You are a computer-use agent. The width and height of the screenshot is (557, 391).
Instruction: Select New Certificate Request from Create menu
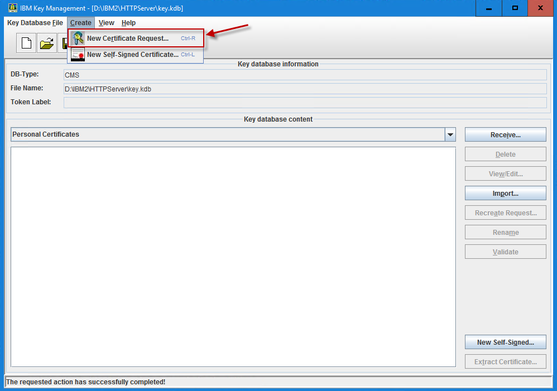click(128, 38)
